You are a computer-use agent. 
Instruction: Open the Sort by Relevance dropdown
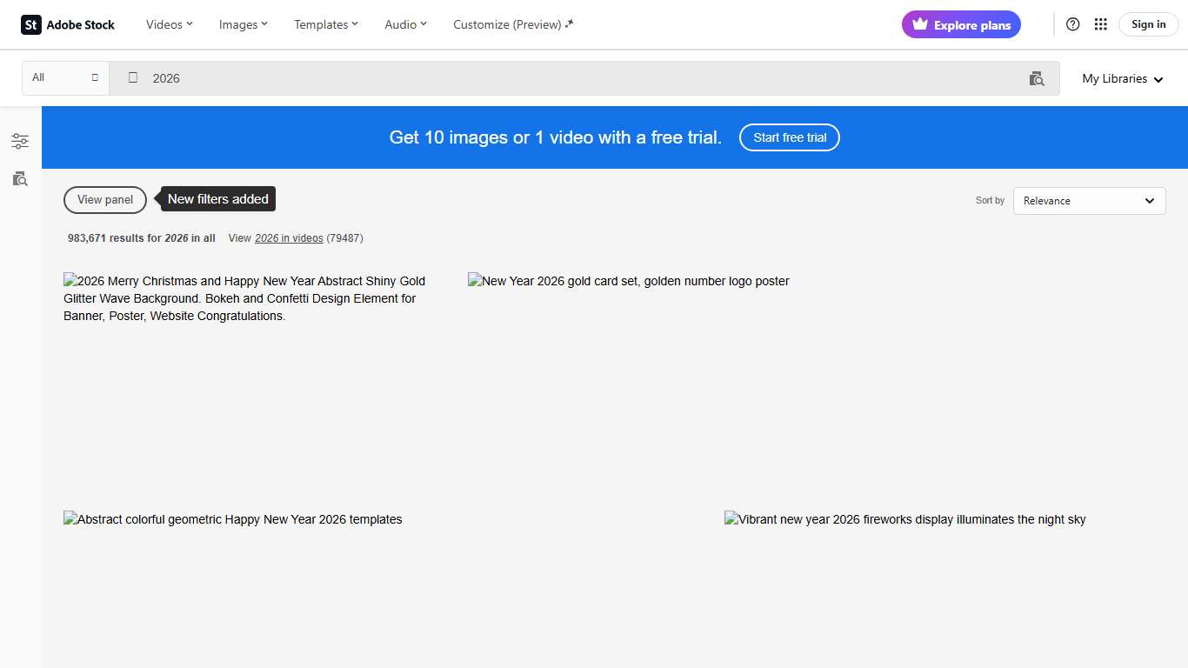coord(1089,201)
